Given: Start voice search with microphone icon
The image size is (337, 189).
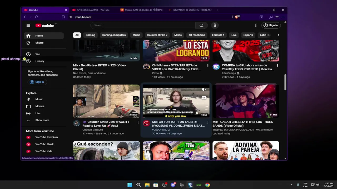Looking at the screenshot, I should coord(215,25).
